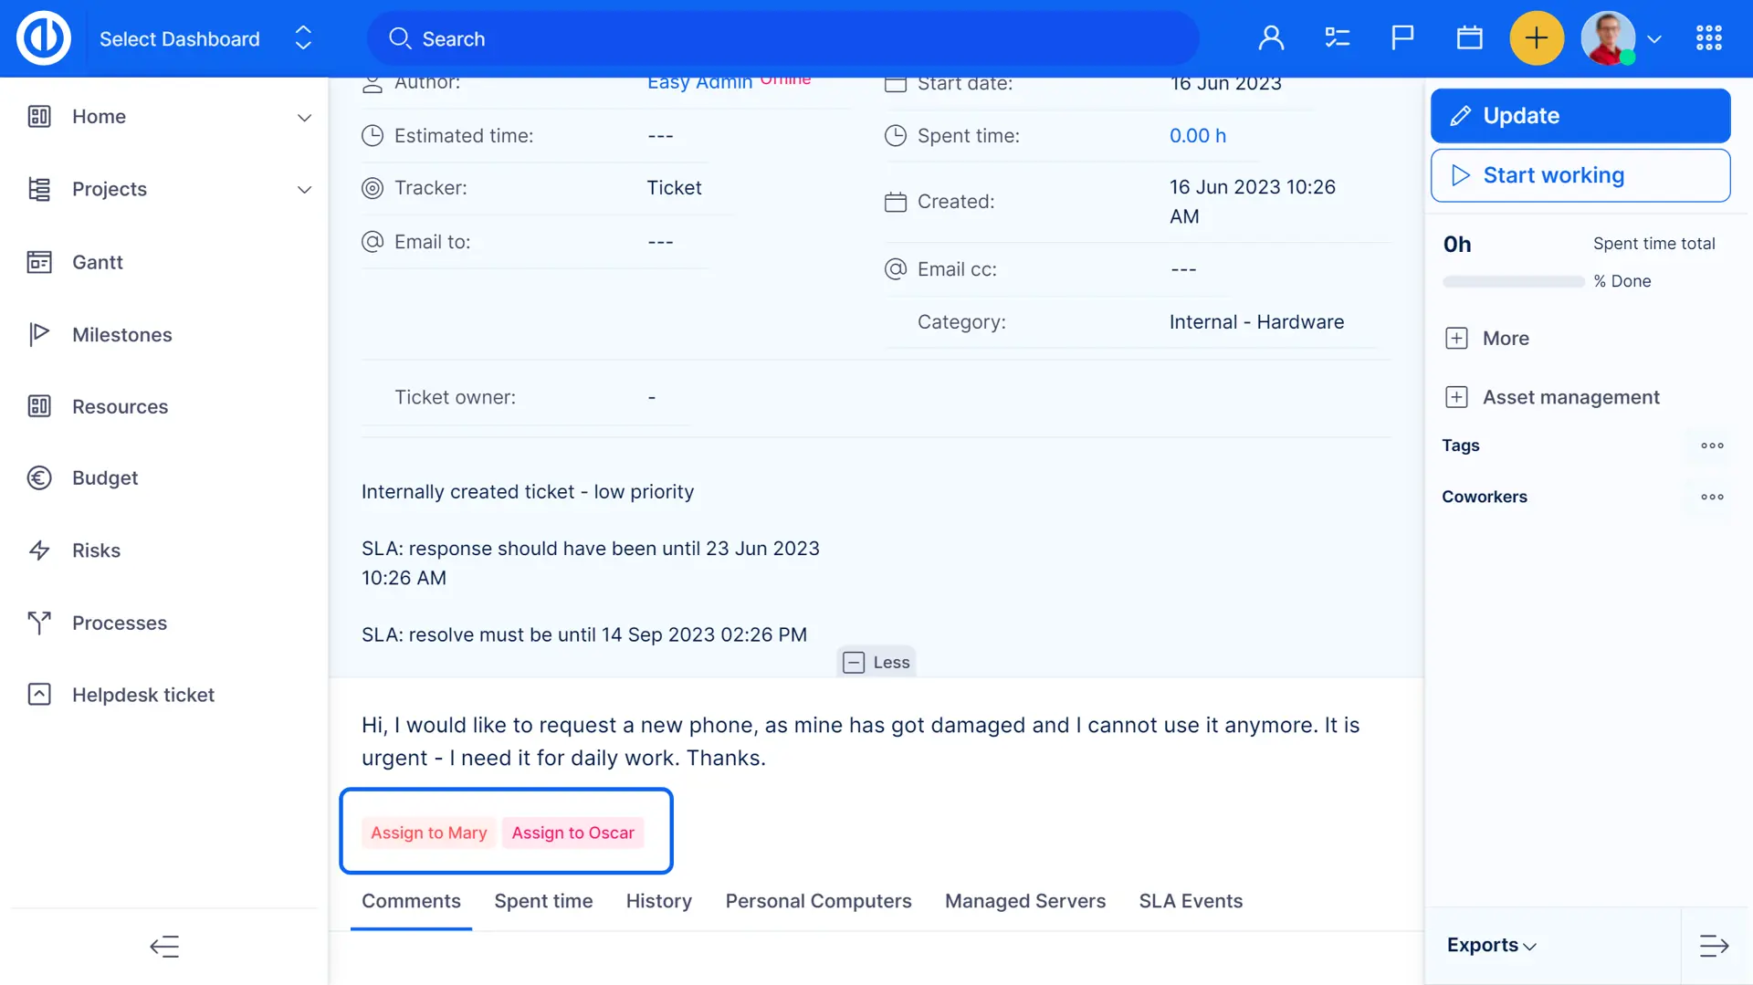
Task: Collapse the left sidebar with arrow icon
Action: click(164, 947)
